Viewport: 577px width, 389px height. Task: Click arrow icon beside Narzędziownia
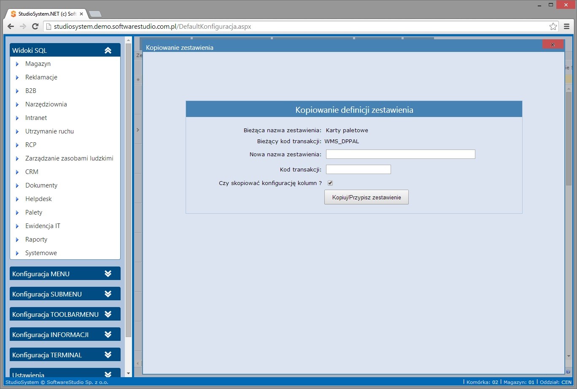(x=17, y=104)
